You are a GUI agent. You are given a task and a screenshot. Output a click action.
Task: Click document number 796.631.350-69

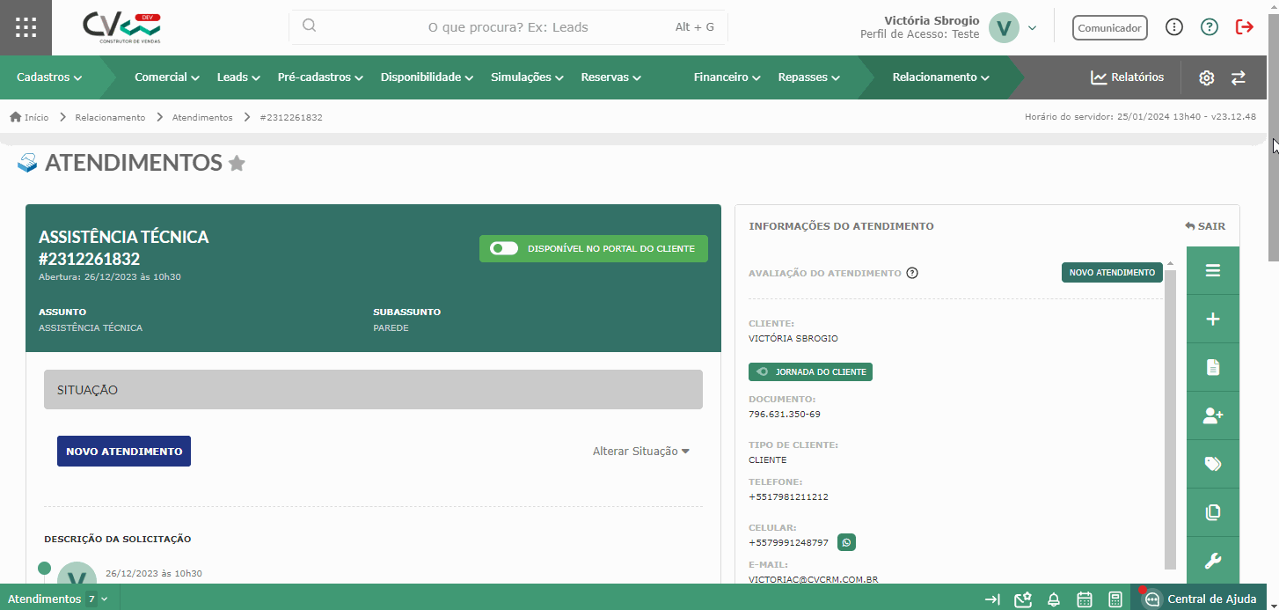pos(785,414)
